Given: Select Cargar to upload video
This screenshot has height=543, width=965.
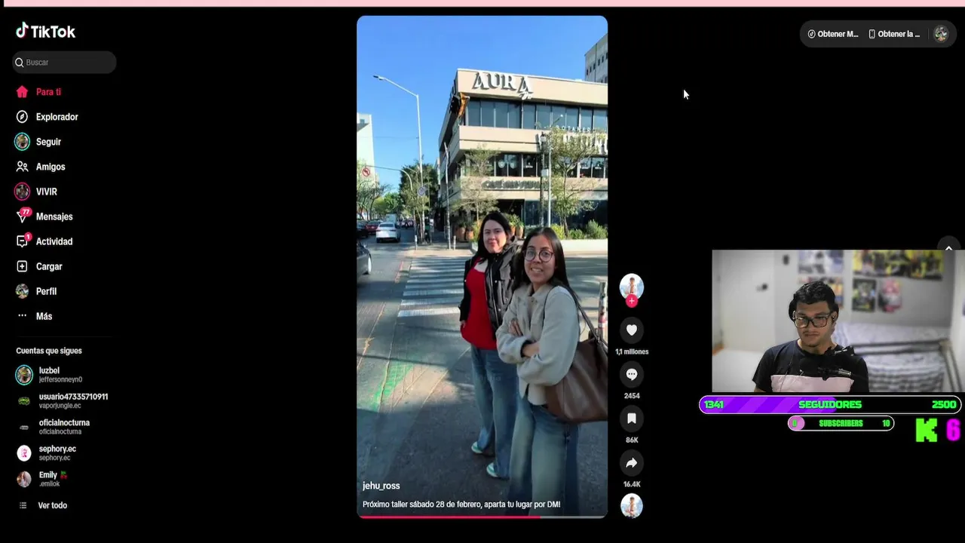Looking at the screenshot, I should (49, 266).
